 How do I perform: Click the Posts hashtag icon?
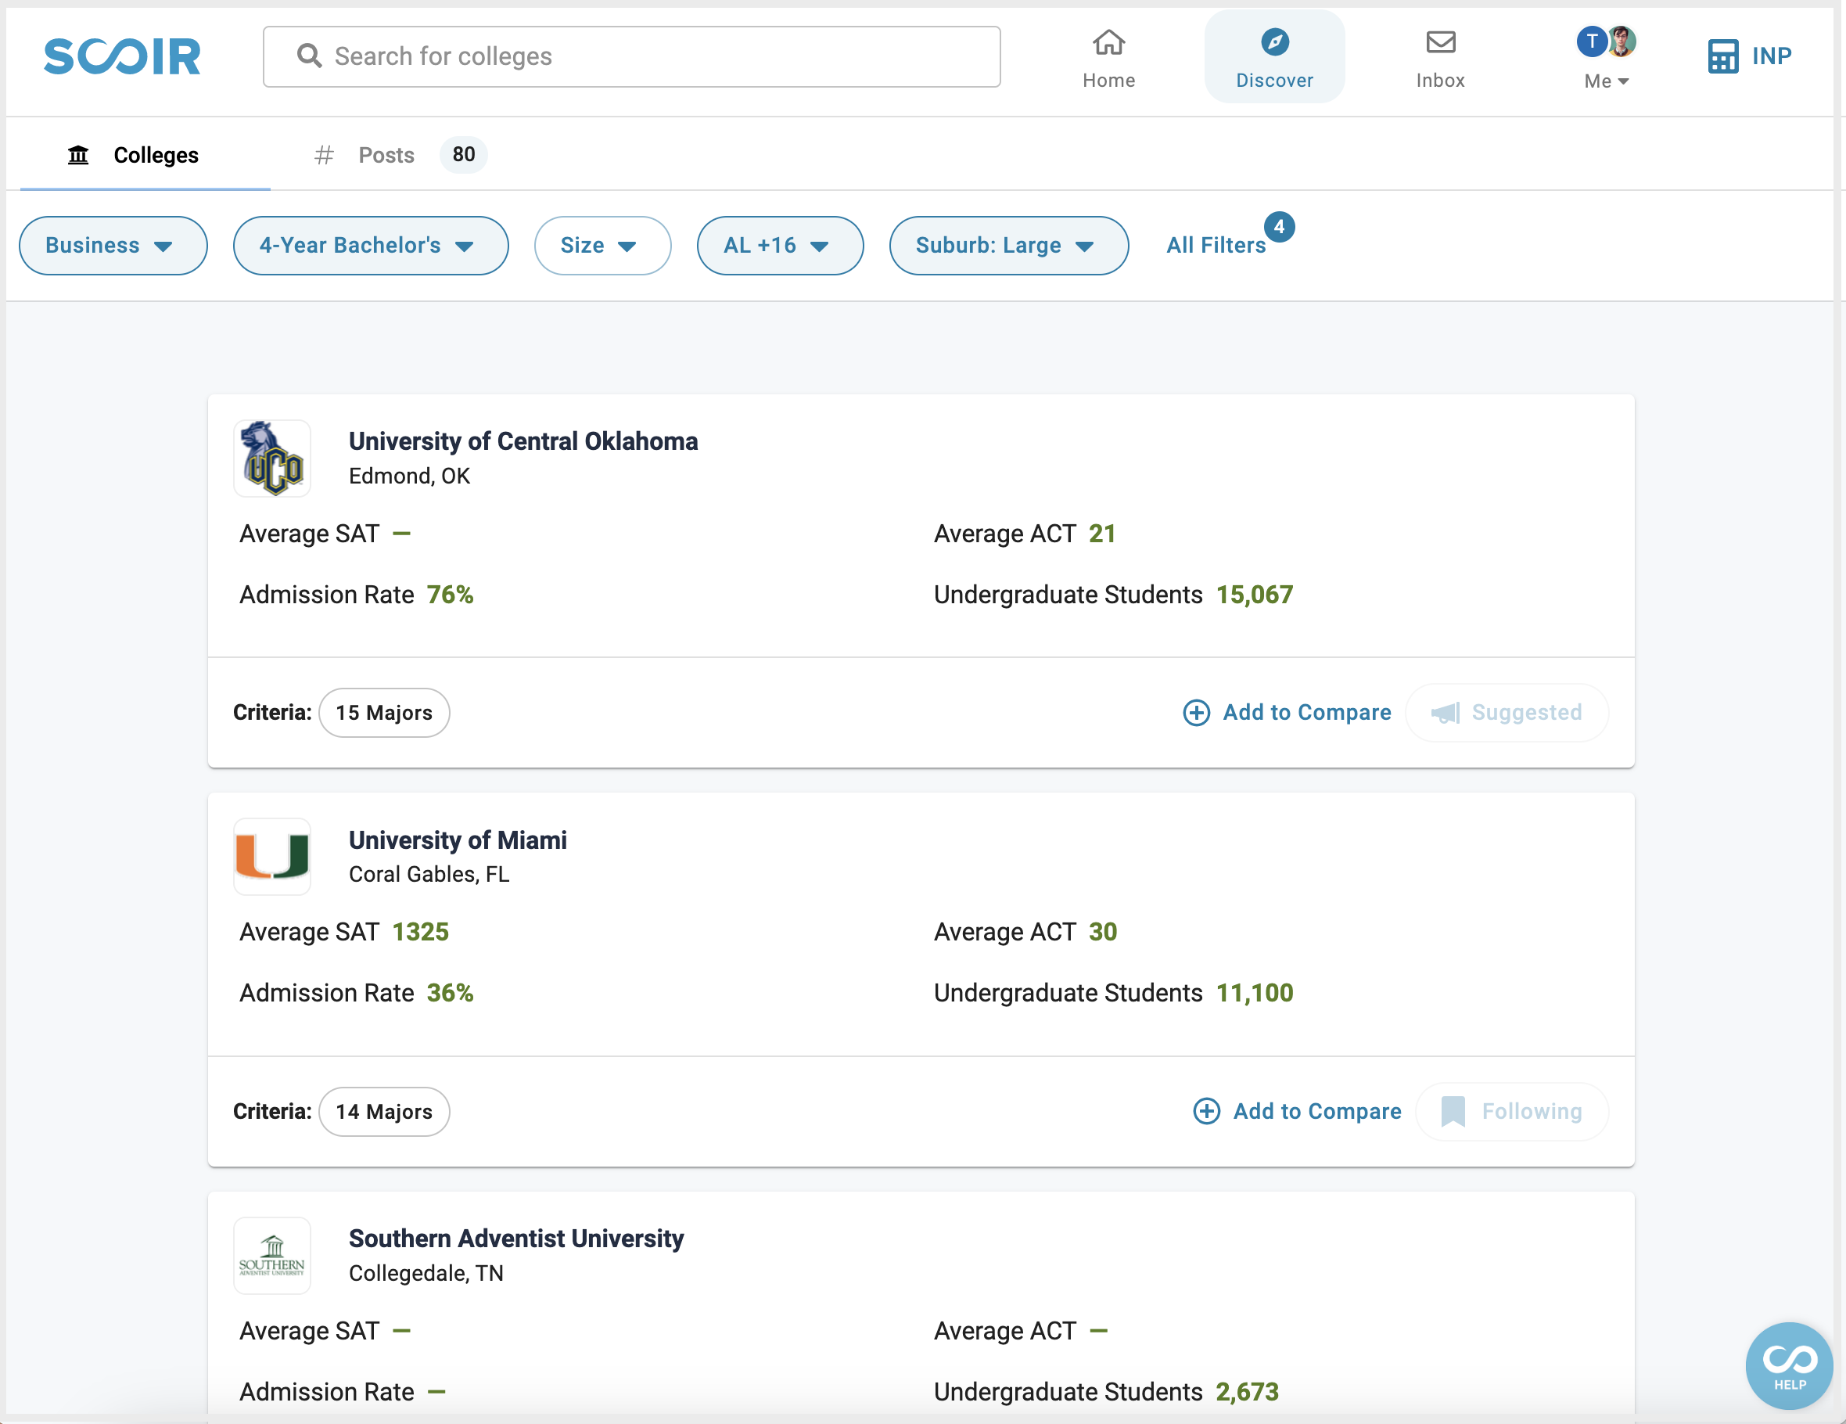click(324, 155)
